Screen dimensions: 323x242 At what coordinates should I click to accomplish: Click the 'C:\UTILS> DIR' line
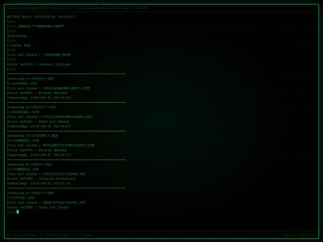pos(21,198)
